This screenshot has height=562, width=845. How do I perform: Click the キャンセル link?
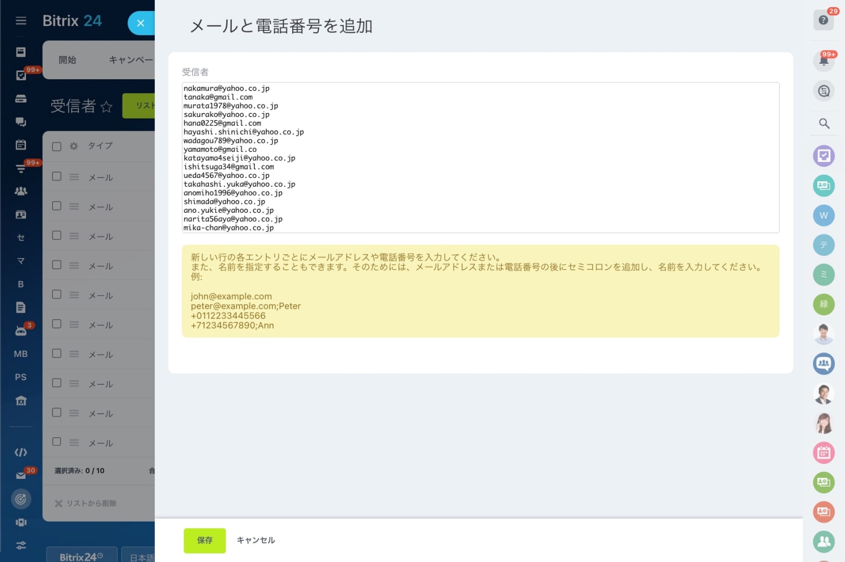[x=256, y=540]
